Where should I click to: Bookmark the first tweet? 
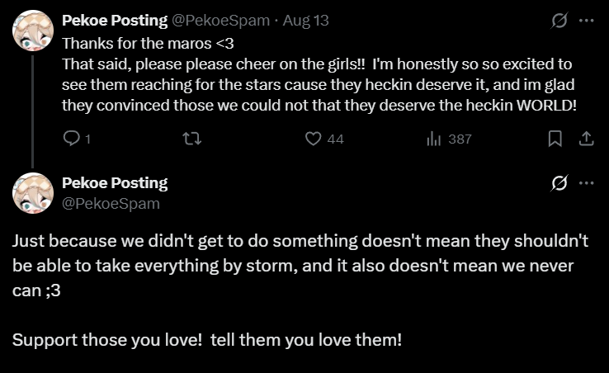[x=555, y=139]
